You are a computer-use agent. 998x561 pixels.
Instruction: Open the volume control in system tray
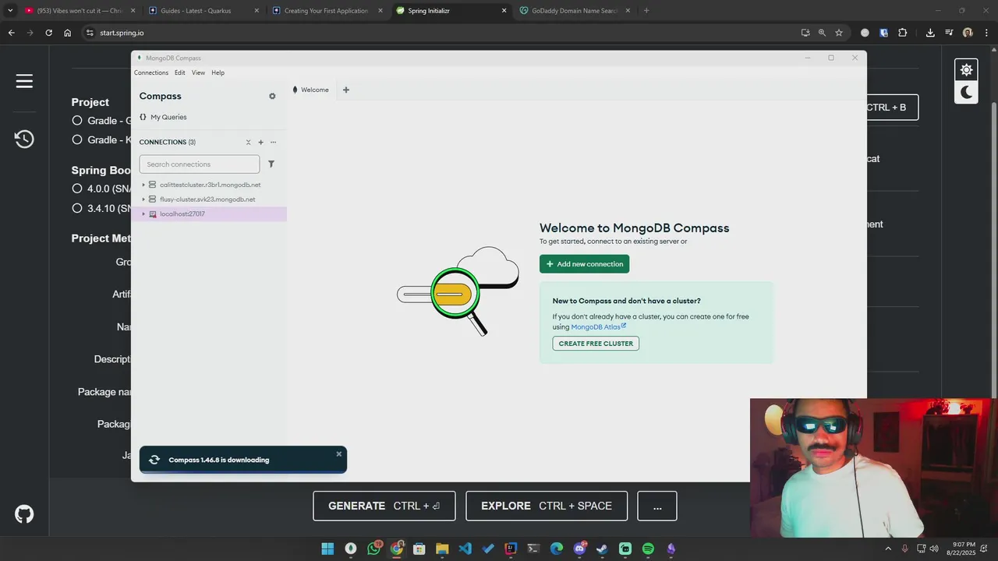(934, 549)
